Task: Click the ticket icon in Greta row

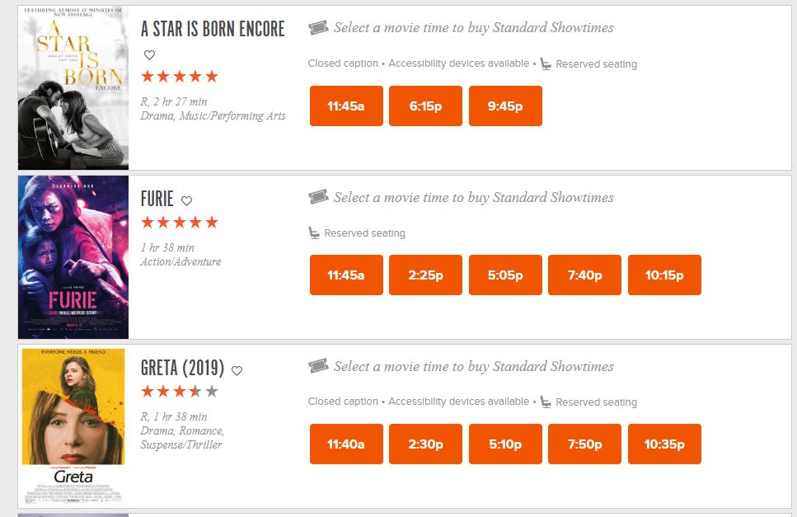Action: [318, 366]
